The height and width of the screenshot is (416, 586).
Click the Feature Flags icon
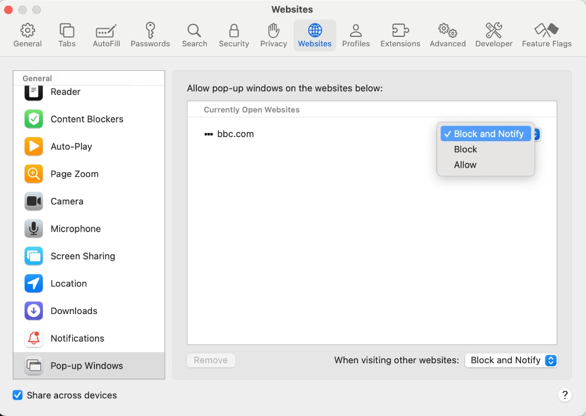point(546,34)
